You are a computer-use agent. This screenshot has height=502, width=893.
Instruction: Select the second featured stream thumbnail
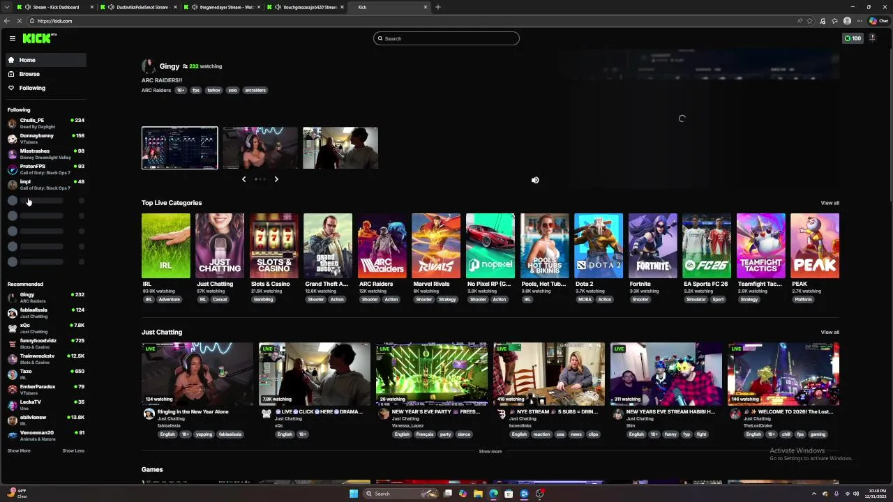(260, 148)
